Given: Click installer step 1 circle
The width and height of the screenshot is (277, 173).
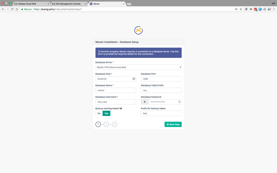Looking at the screenshot, I should coord(98,124).
